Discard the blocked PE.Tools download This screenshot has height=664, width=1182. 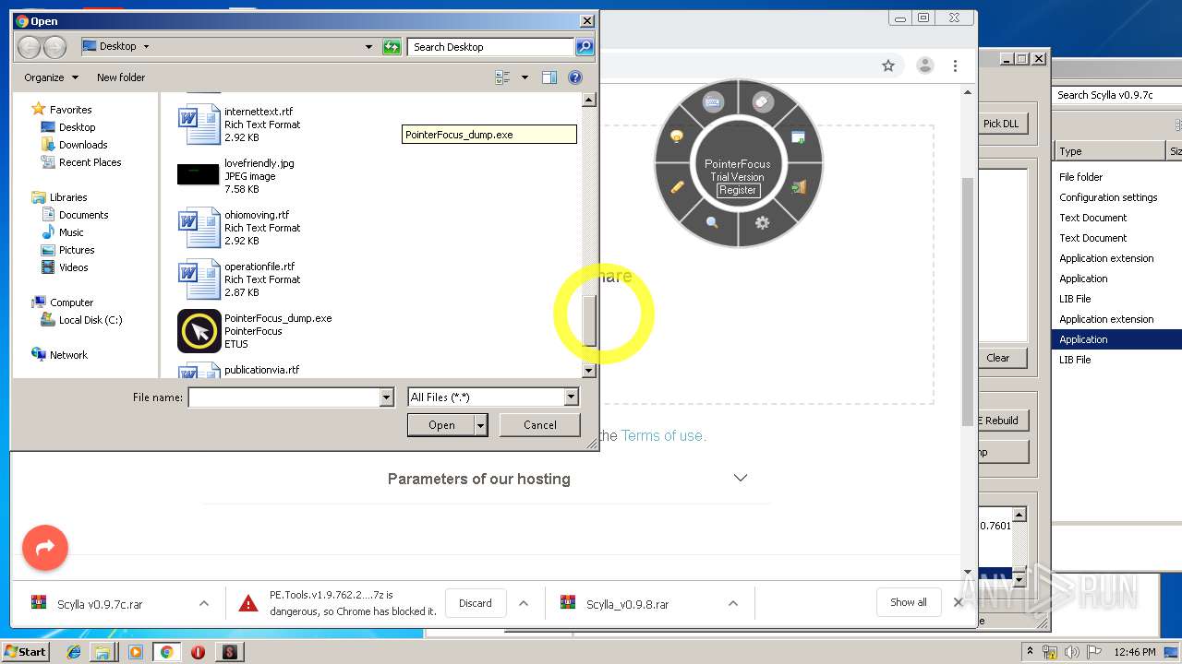pos(476,603)
